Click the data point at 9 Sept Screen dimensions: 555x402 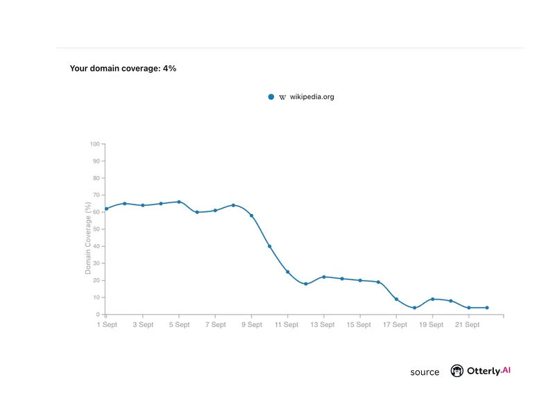(251, 216)
